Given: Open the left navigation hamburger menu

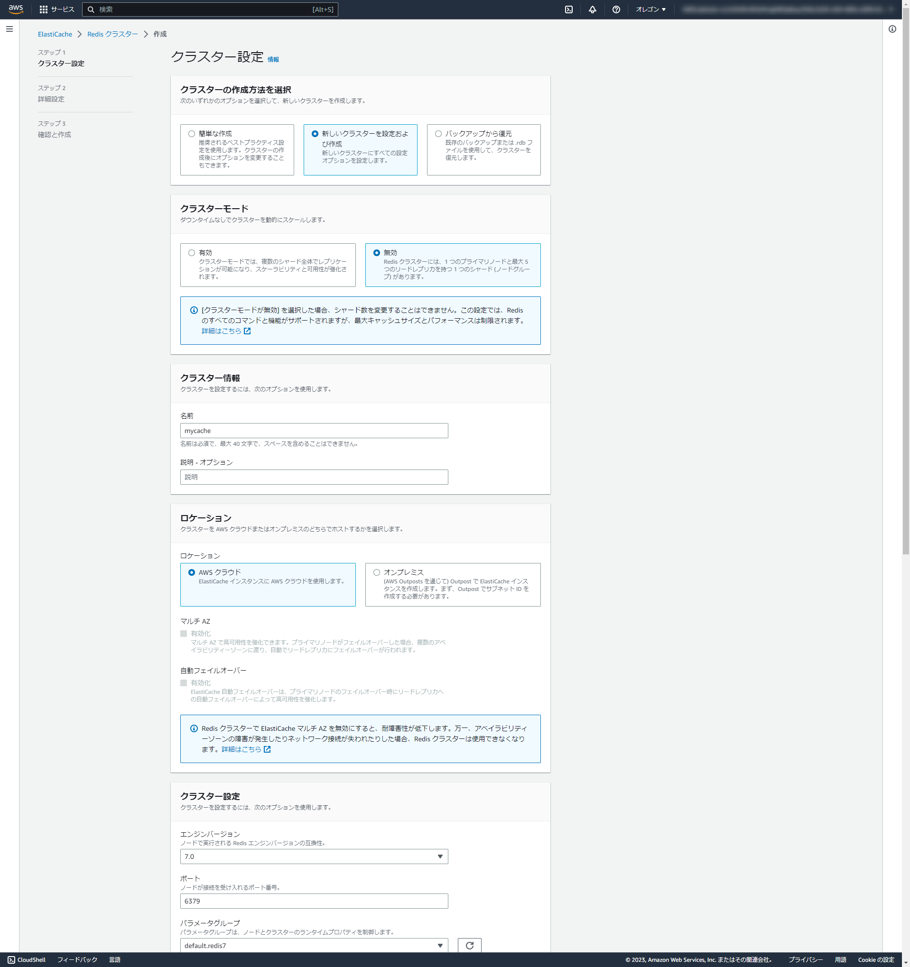Looking at the screenshot, I should point(9,29).
